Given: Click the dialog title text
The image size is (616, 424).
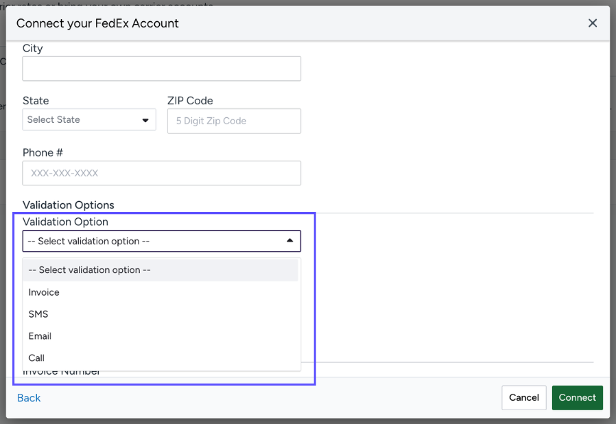Looking at the screenshot, I should [97, 23].
